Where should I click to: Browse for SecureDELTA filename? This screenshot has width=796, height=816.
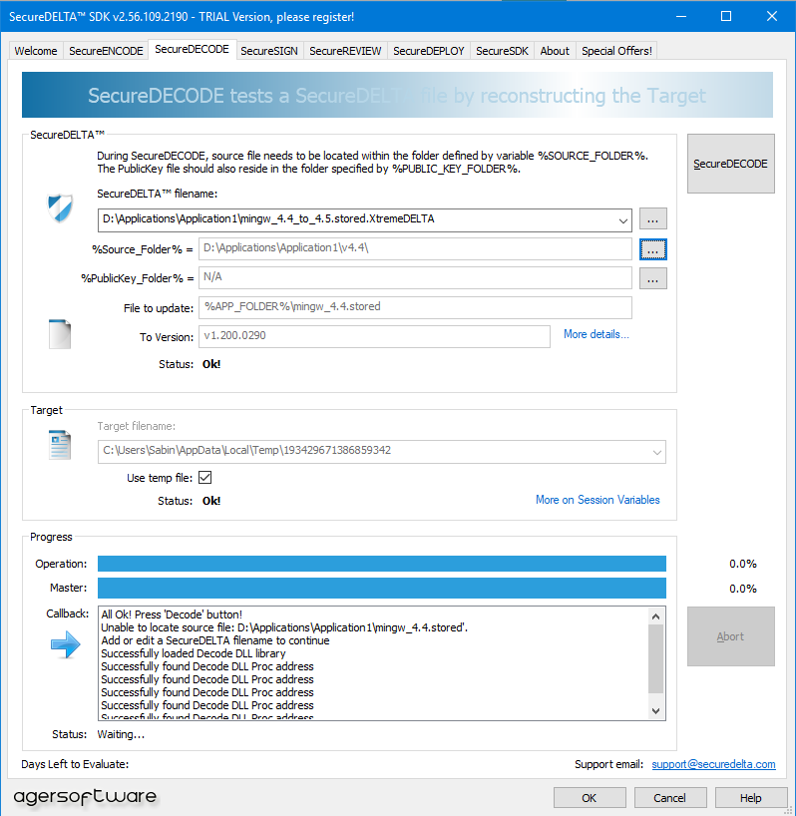tap(653, 219)
